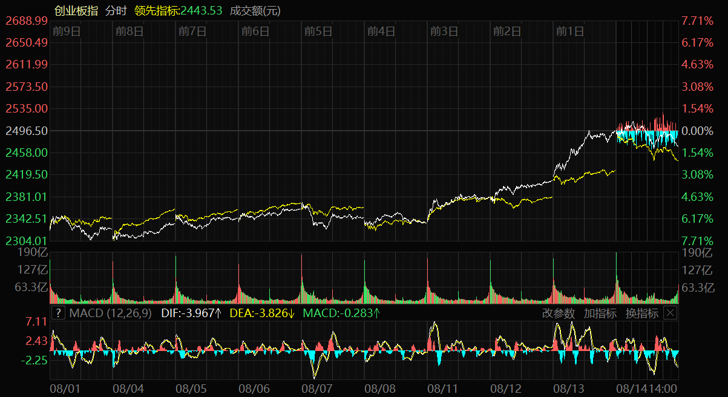Click the 2496.50 baseline price label

pos(27,131)
